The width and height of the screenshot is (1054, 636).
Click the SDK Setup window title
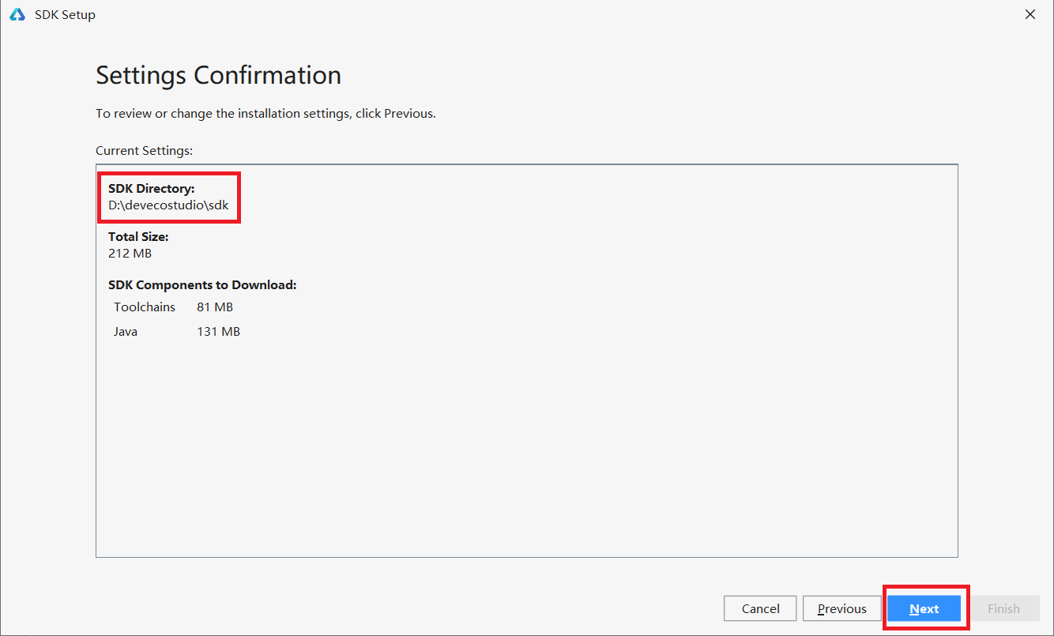click(65, 14)
